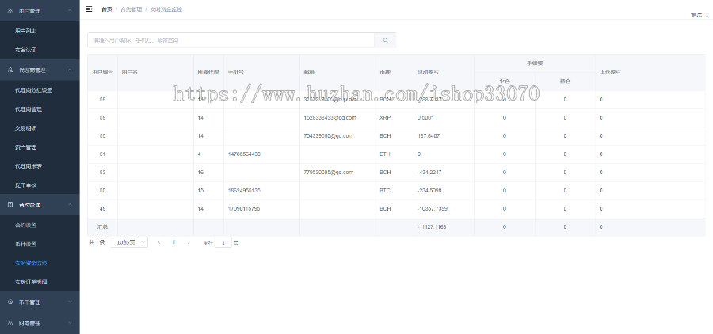The width and height of the screenshot is (713, 334).
Task: Click 首页 in the breadcrumb
Action: pyautogui.click(x=107, y=9)
